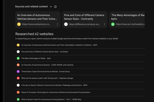Collapse the Sources and related content section
154x102 pixels.
coord(51,7)
